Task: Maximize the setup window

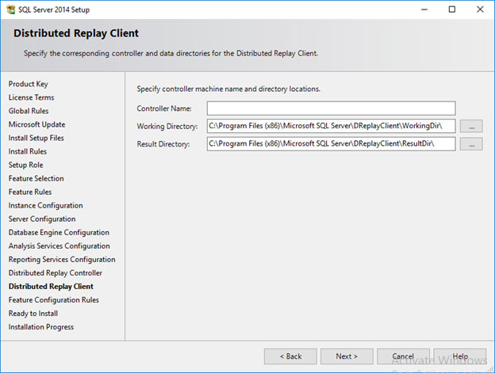Action: tap(452, 10)
